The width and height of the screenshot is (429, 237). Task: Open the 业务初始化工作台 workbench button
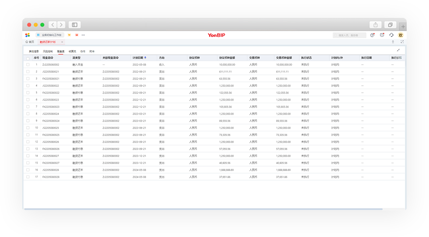pyautogui.click(x=50, y=35)
